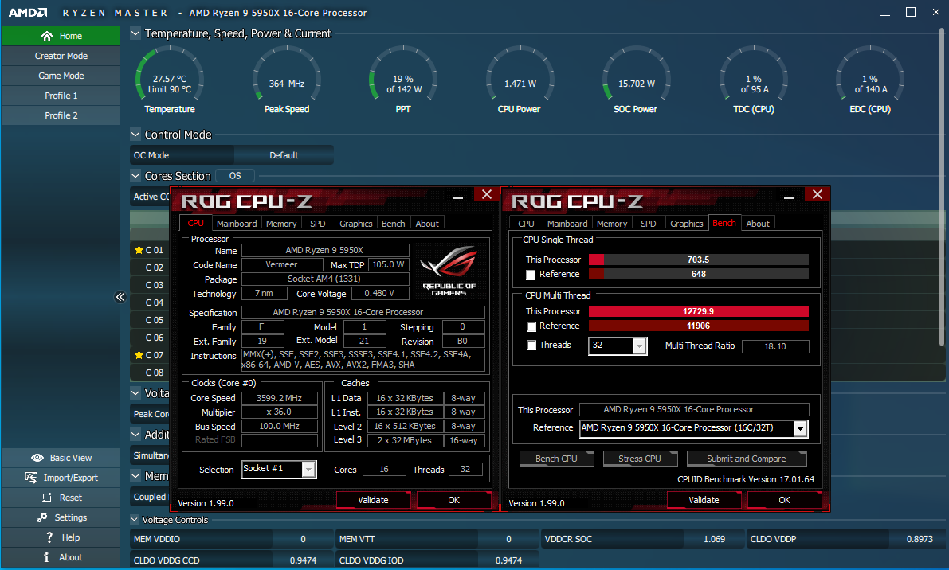The height and width of the screenshot is (570, 949).
Task: Collapse sidebar with double chevron icon
Action: tap(120, 297)
